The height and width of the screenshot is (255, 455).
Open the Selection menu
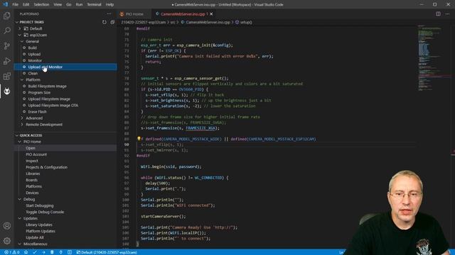tap(41, 4)
